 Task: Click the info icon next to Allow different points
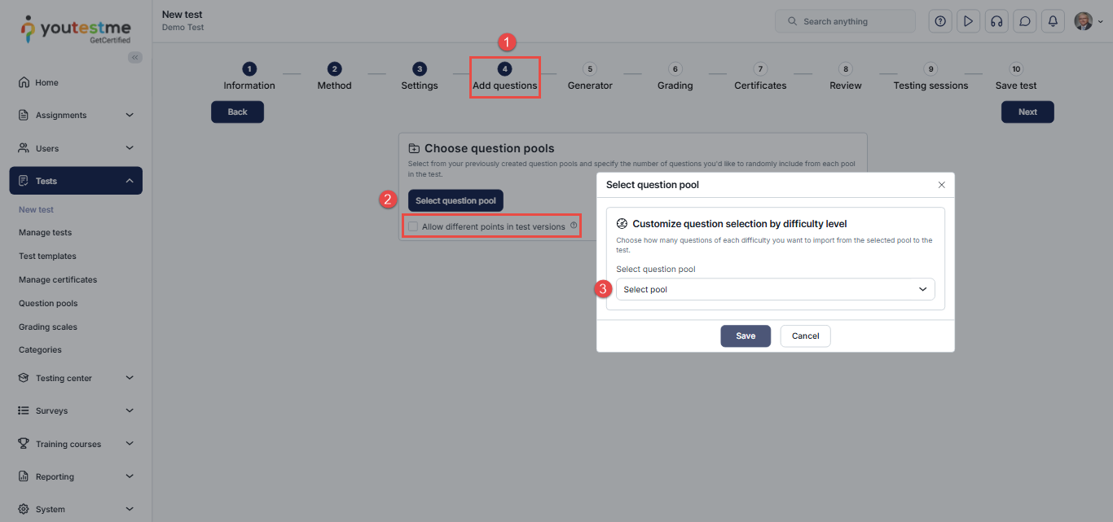pyautogui.click(x=574, y=226)
